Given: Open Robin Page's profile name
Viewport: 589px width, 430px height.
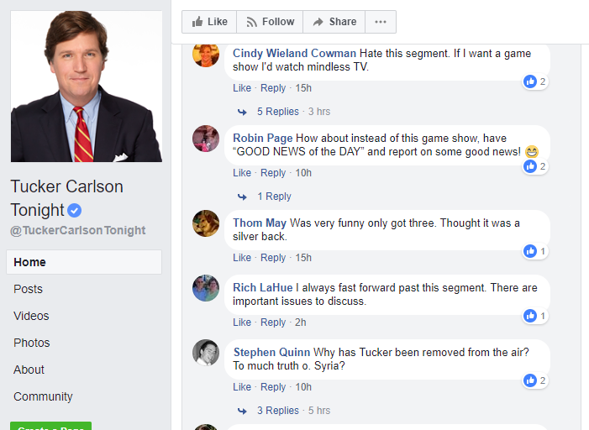Looking at the screenshot, I should (262, 139).
